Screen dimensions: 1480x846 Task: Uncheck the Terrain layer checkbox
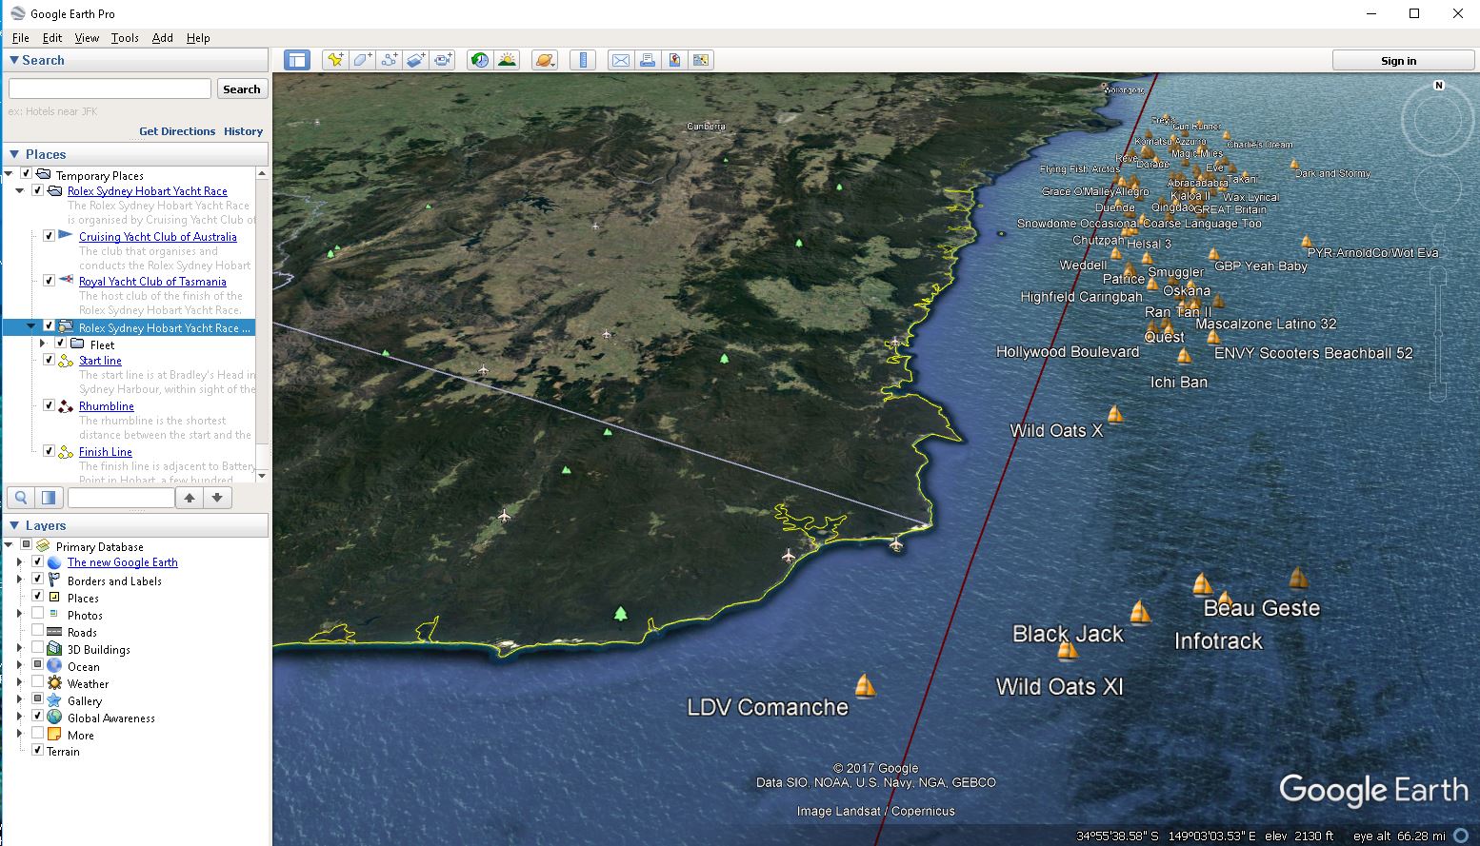38,751
